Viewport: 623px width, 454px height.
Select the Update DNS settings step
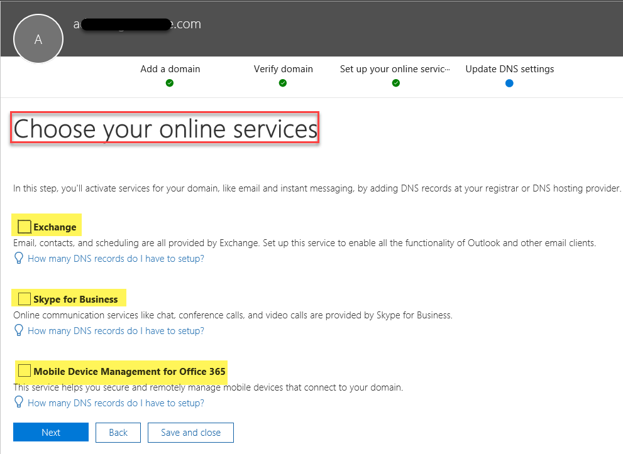tap(510, 69)
